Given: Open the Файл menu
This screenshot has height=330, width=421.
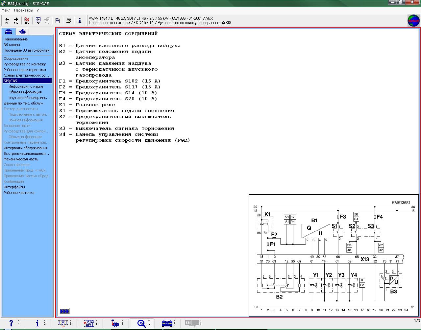Looking at the screenshot, I should [6, 10].
